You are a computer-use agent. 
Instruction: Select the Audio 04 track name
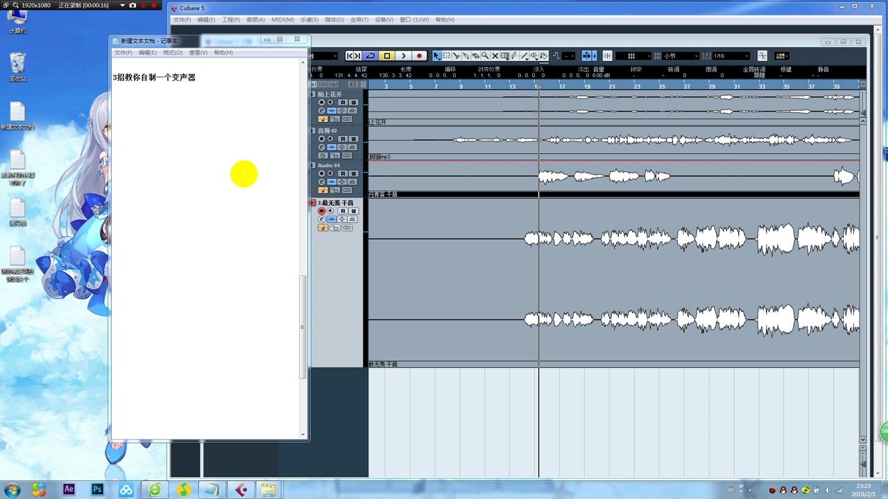click(x=329, y=165)
